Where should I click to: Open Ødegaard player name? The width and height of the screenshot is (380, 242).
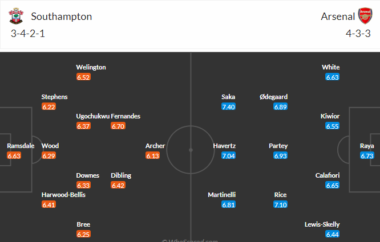[x=274, y=97]
